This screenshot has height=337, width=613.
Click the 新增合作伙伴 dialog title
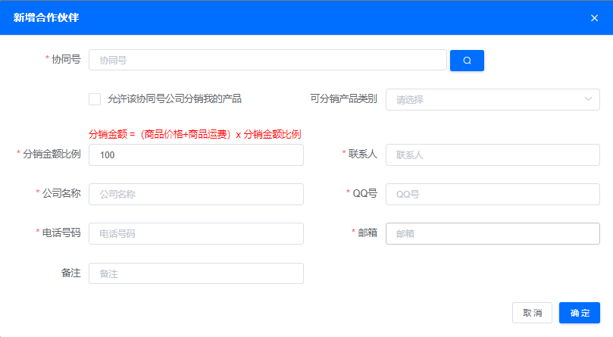point(46,17)
